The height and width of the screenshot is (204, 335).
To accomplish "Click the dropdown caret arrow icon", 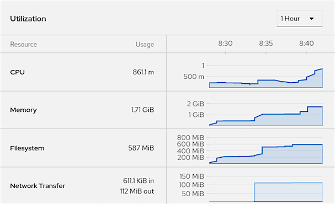I will pyautogui.click(x=312, y=19).
